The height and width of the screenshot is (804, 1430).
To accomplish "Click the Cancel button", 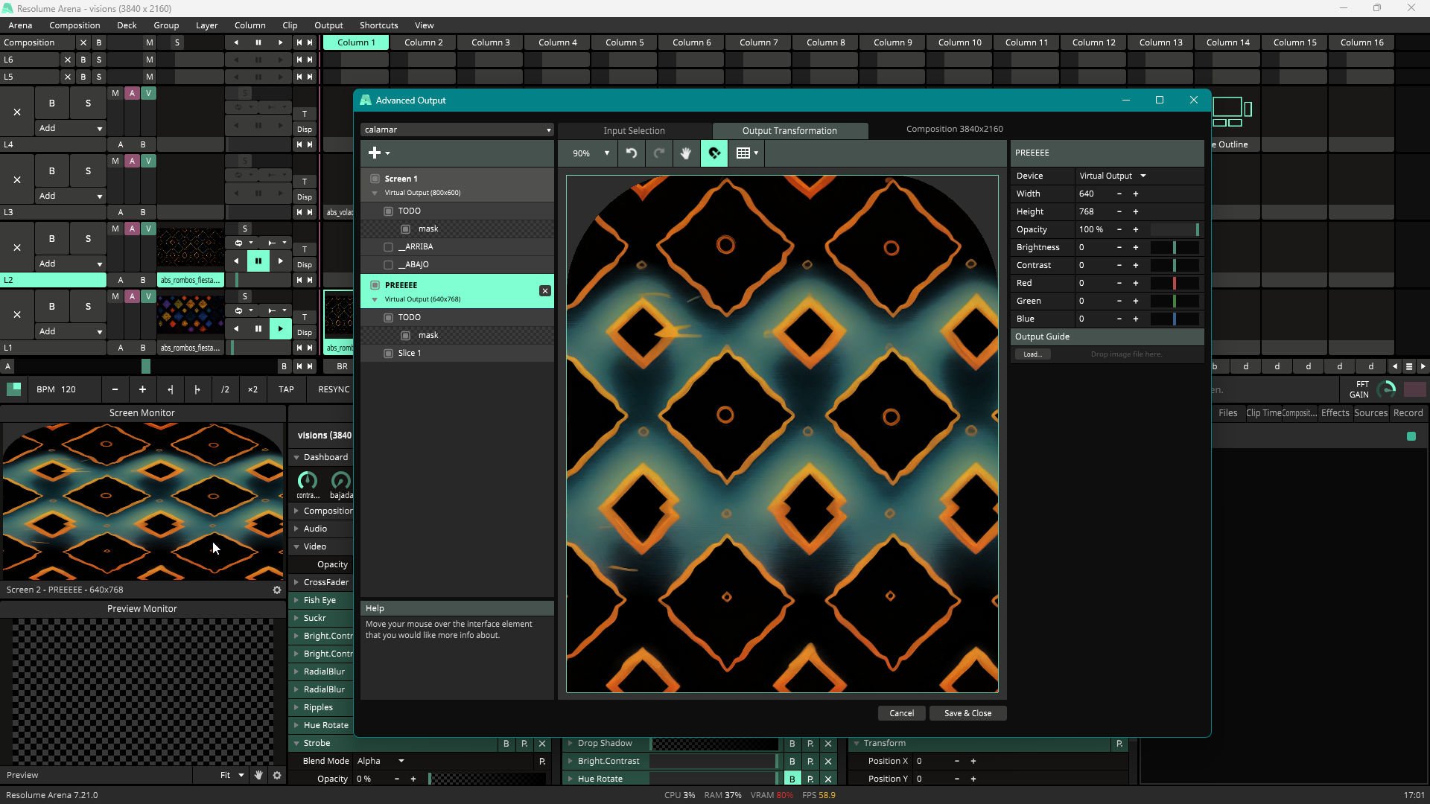I will click(x=901, y=713).
